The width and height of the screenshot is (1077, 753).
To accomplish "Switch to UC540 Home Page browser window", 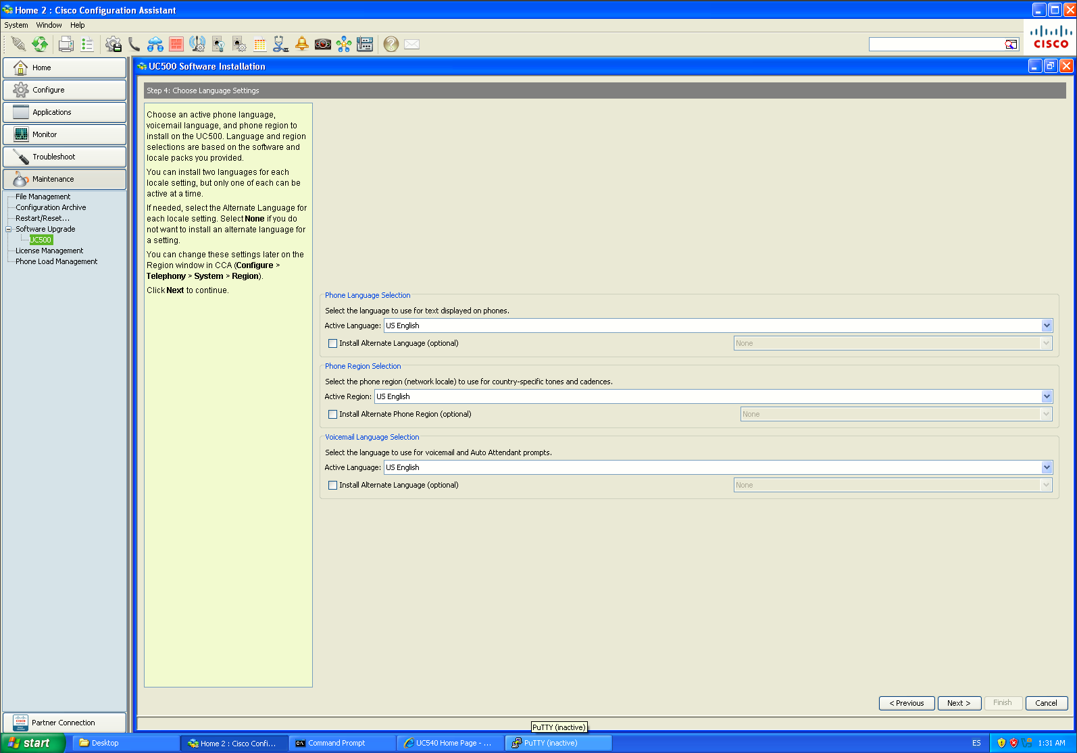I will (x=450, y=743).
